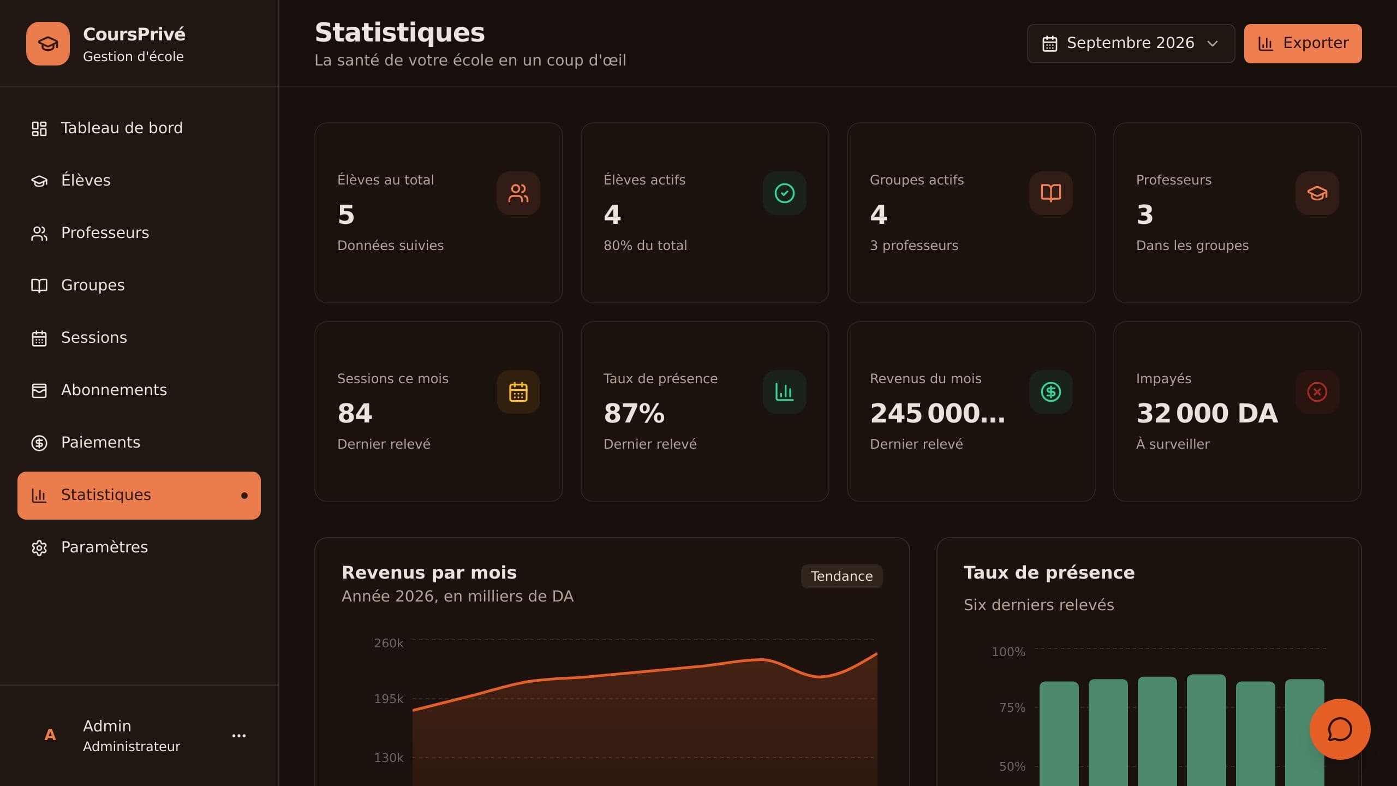
Task: Click the graduation cap icon on Professeurs card
Action: 1317,193
